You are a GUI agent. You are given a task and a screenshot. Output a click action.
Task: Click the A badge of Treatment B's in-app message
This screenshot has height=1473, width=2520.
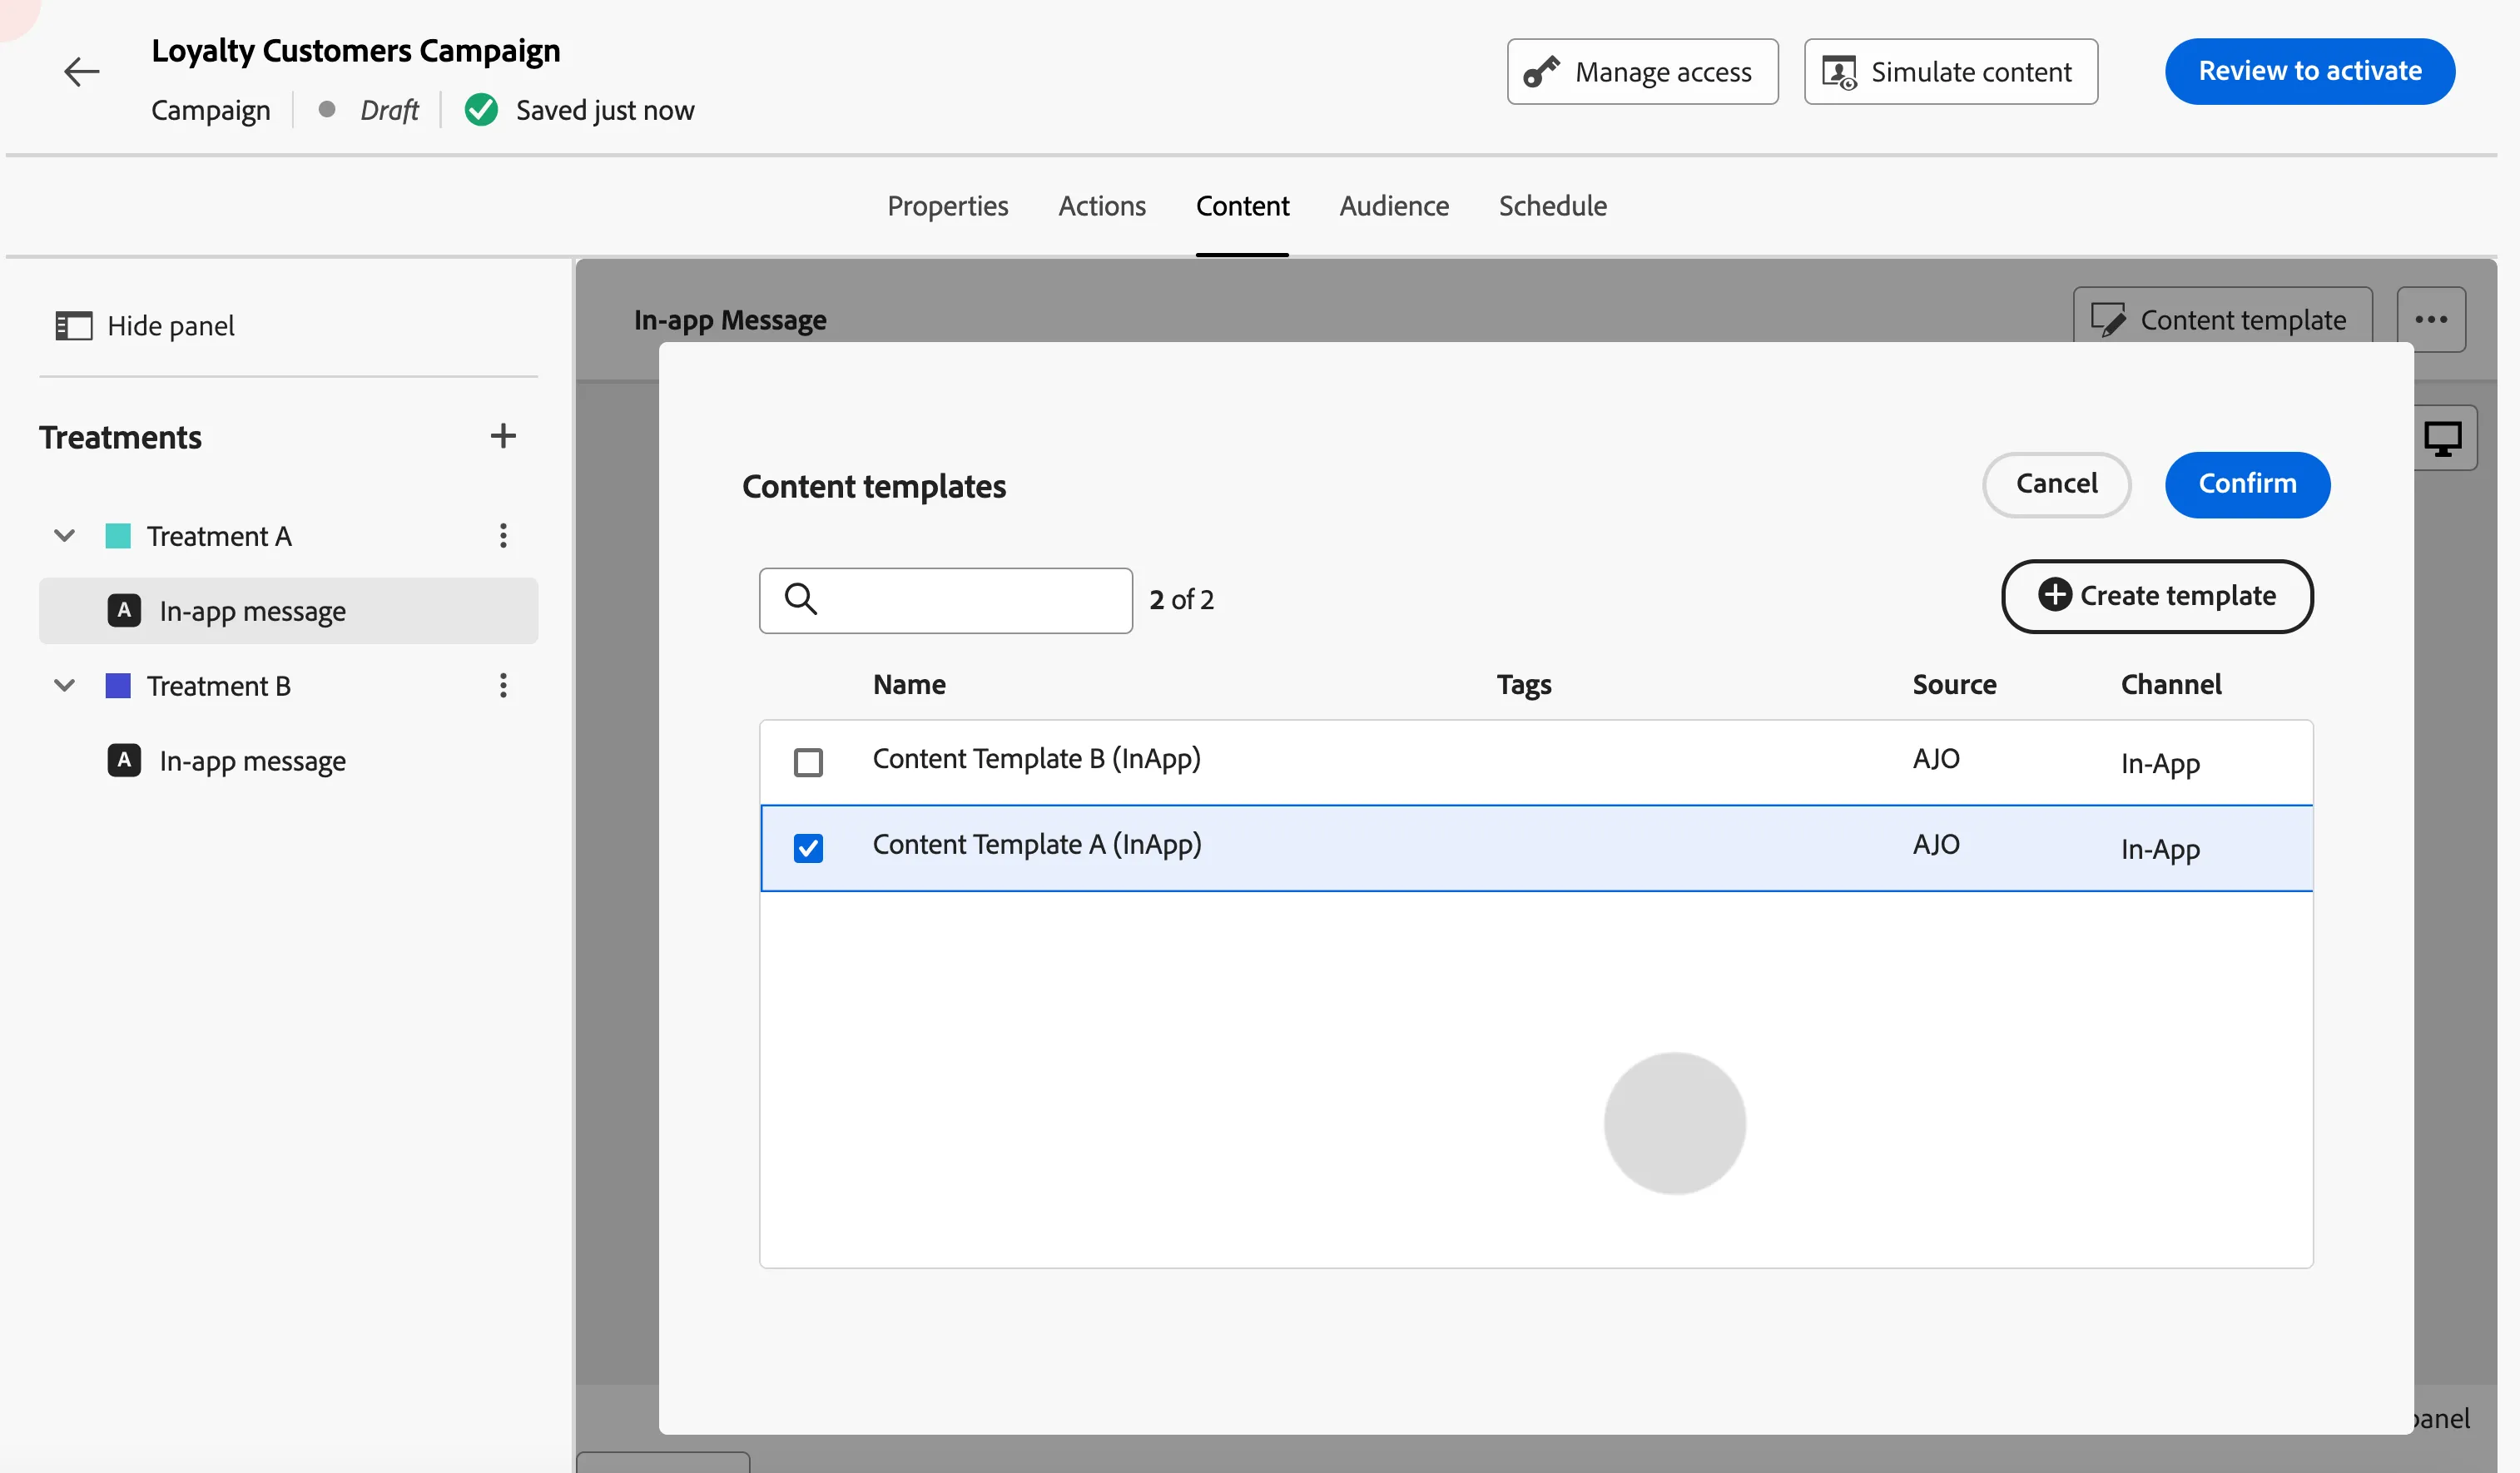click(124, 761)
